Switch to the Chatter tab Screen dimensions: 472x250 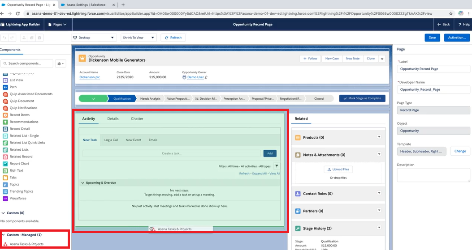[137, 119]
